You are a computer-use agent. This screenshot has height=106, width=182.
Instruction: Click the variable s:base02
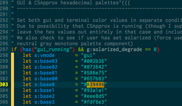tap(46, 67)
